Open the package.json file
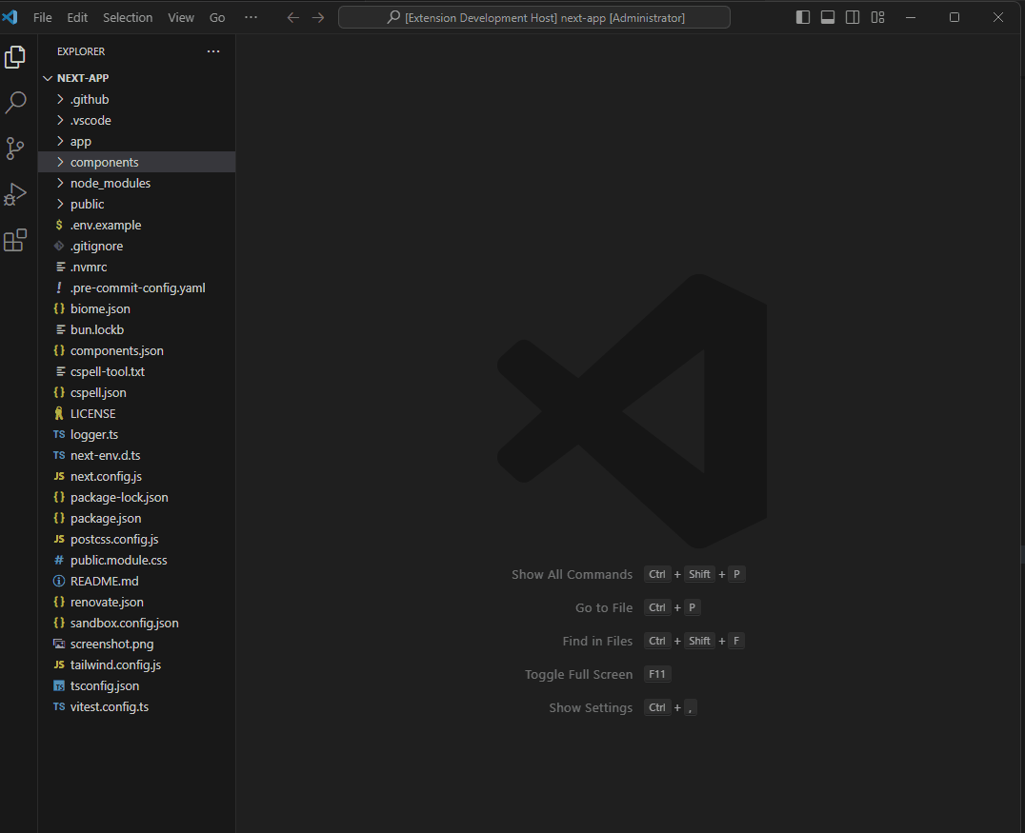The image size is (1025, 833). coord(136,518)
